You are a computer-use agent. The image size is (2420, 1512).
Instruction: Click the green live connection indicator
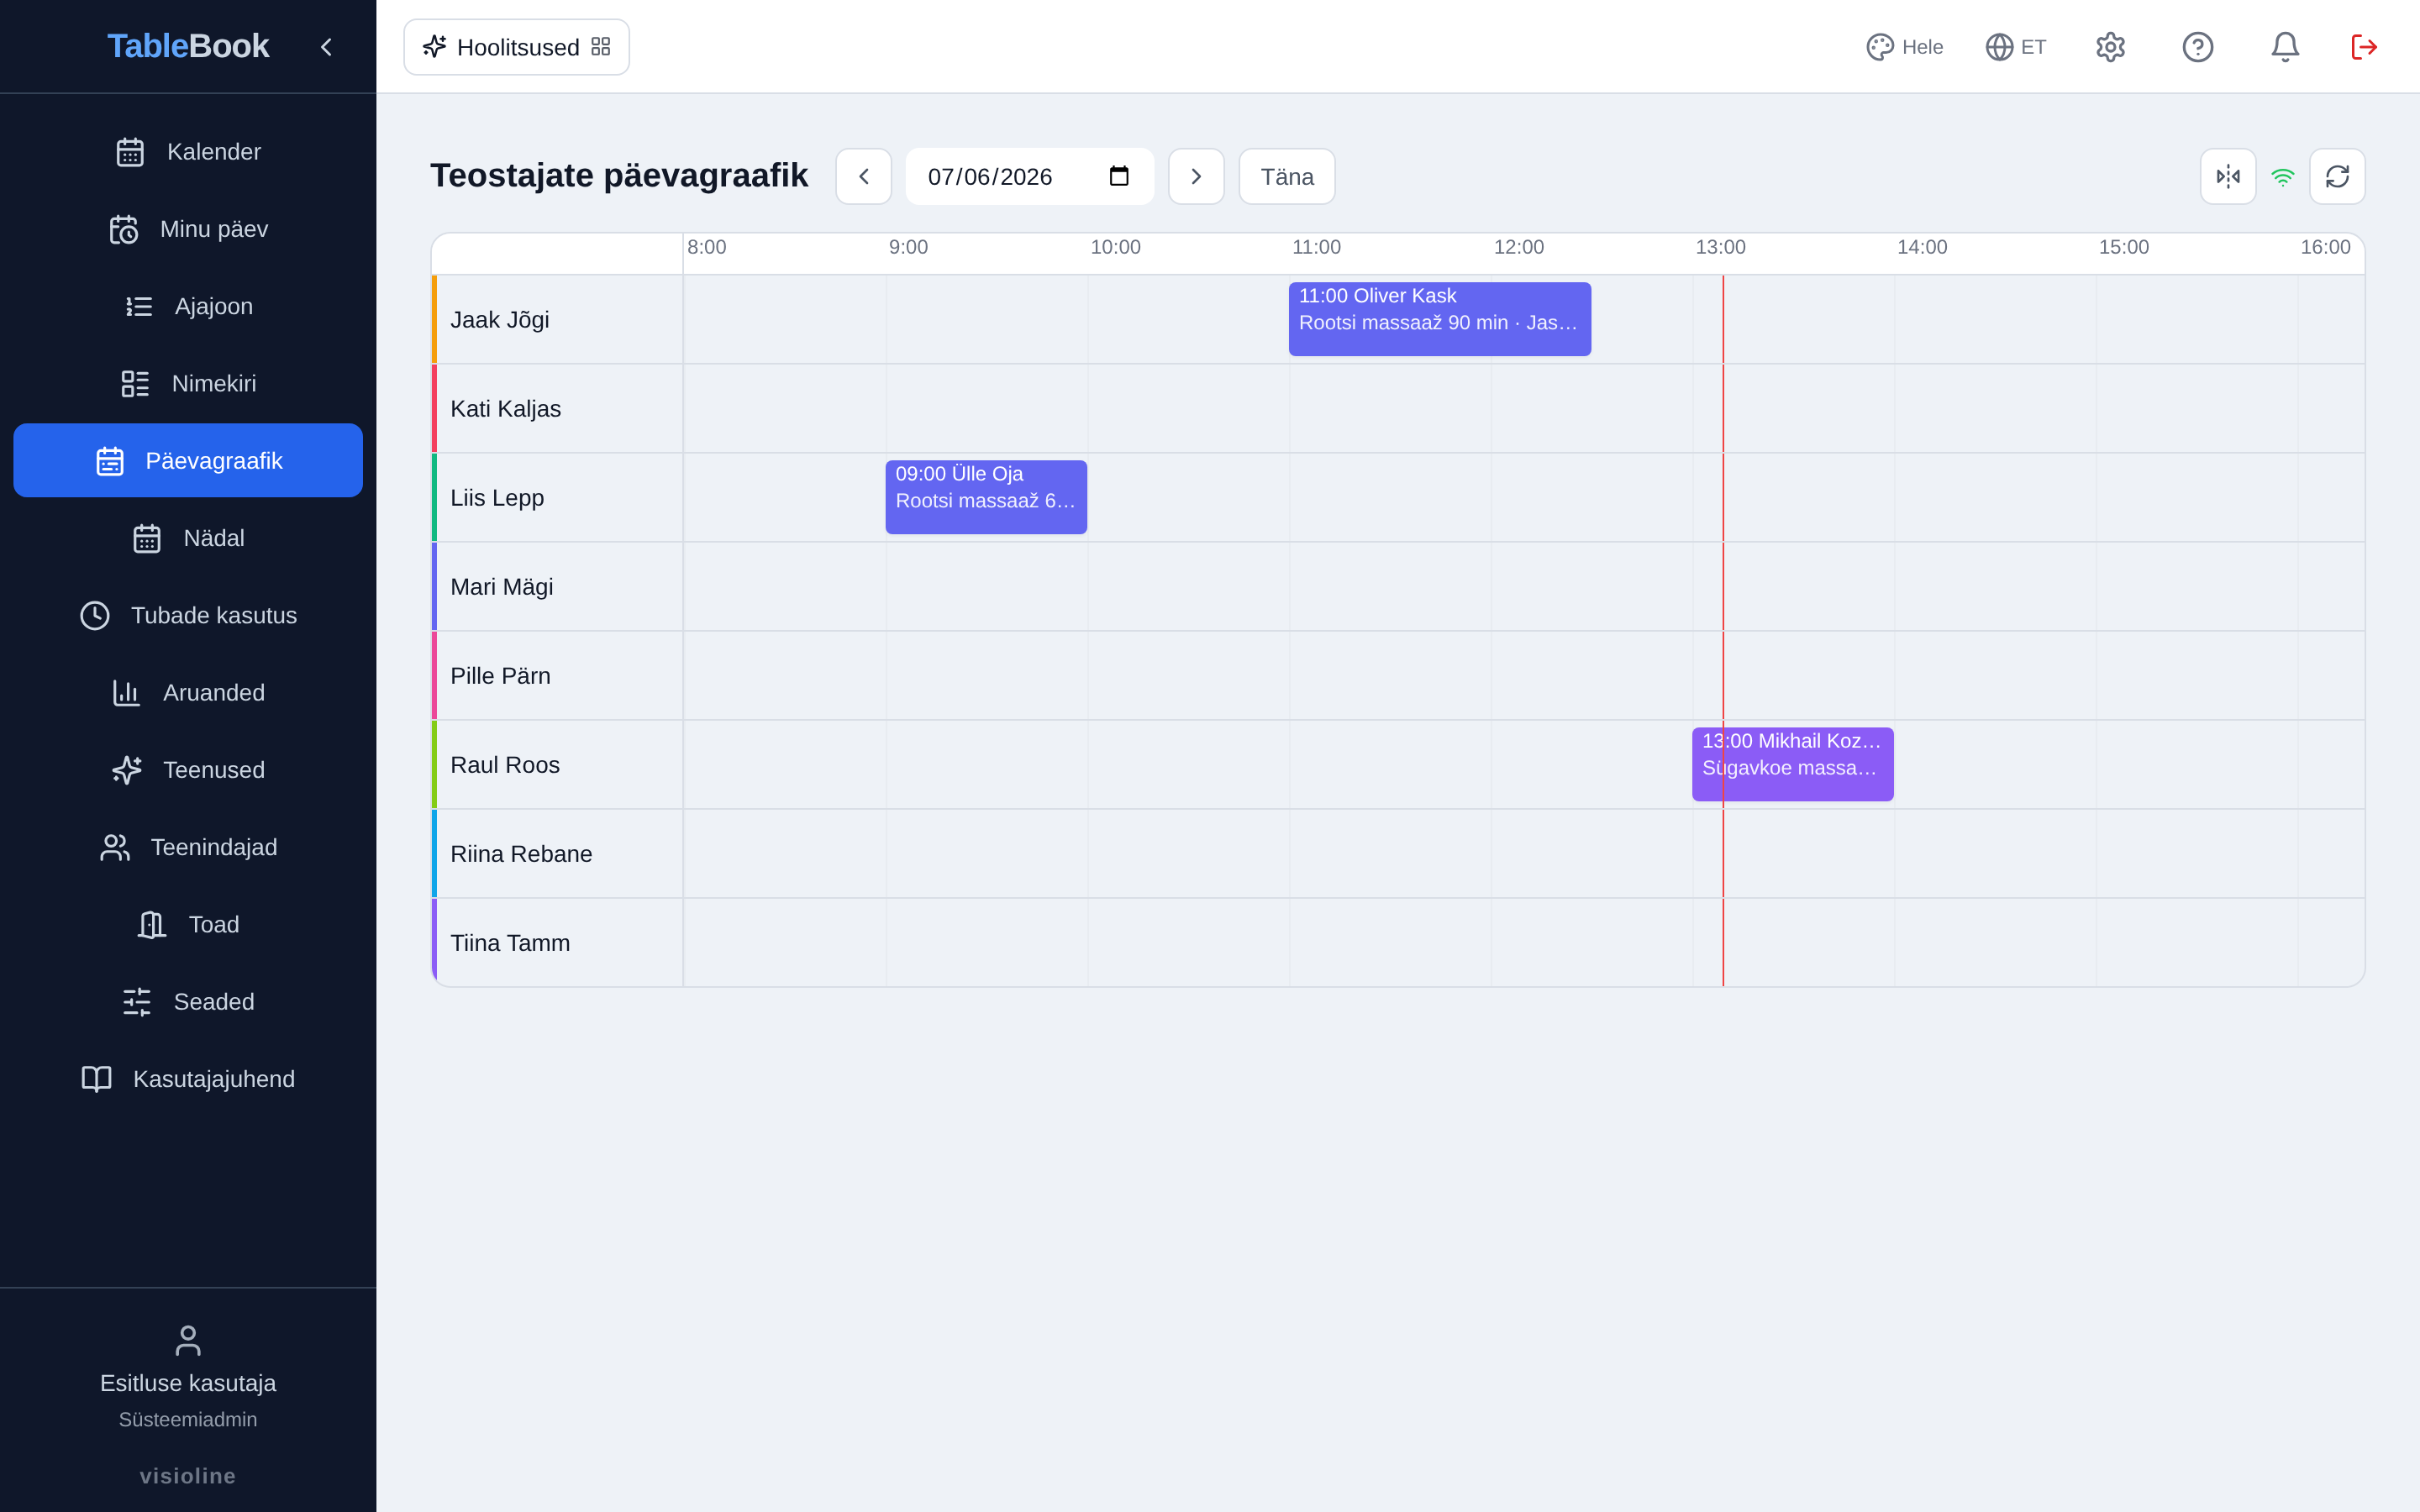(x=2282, y=177)
